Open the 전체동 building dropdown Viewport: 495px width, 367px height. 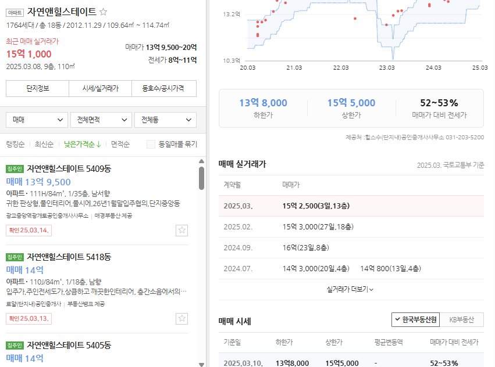click(x=165, y=120)
